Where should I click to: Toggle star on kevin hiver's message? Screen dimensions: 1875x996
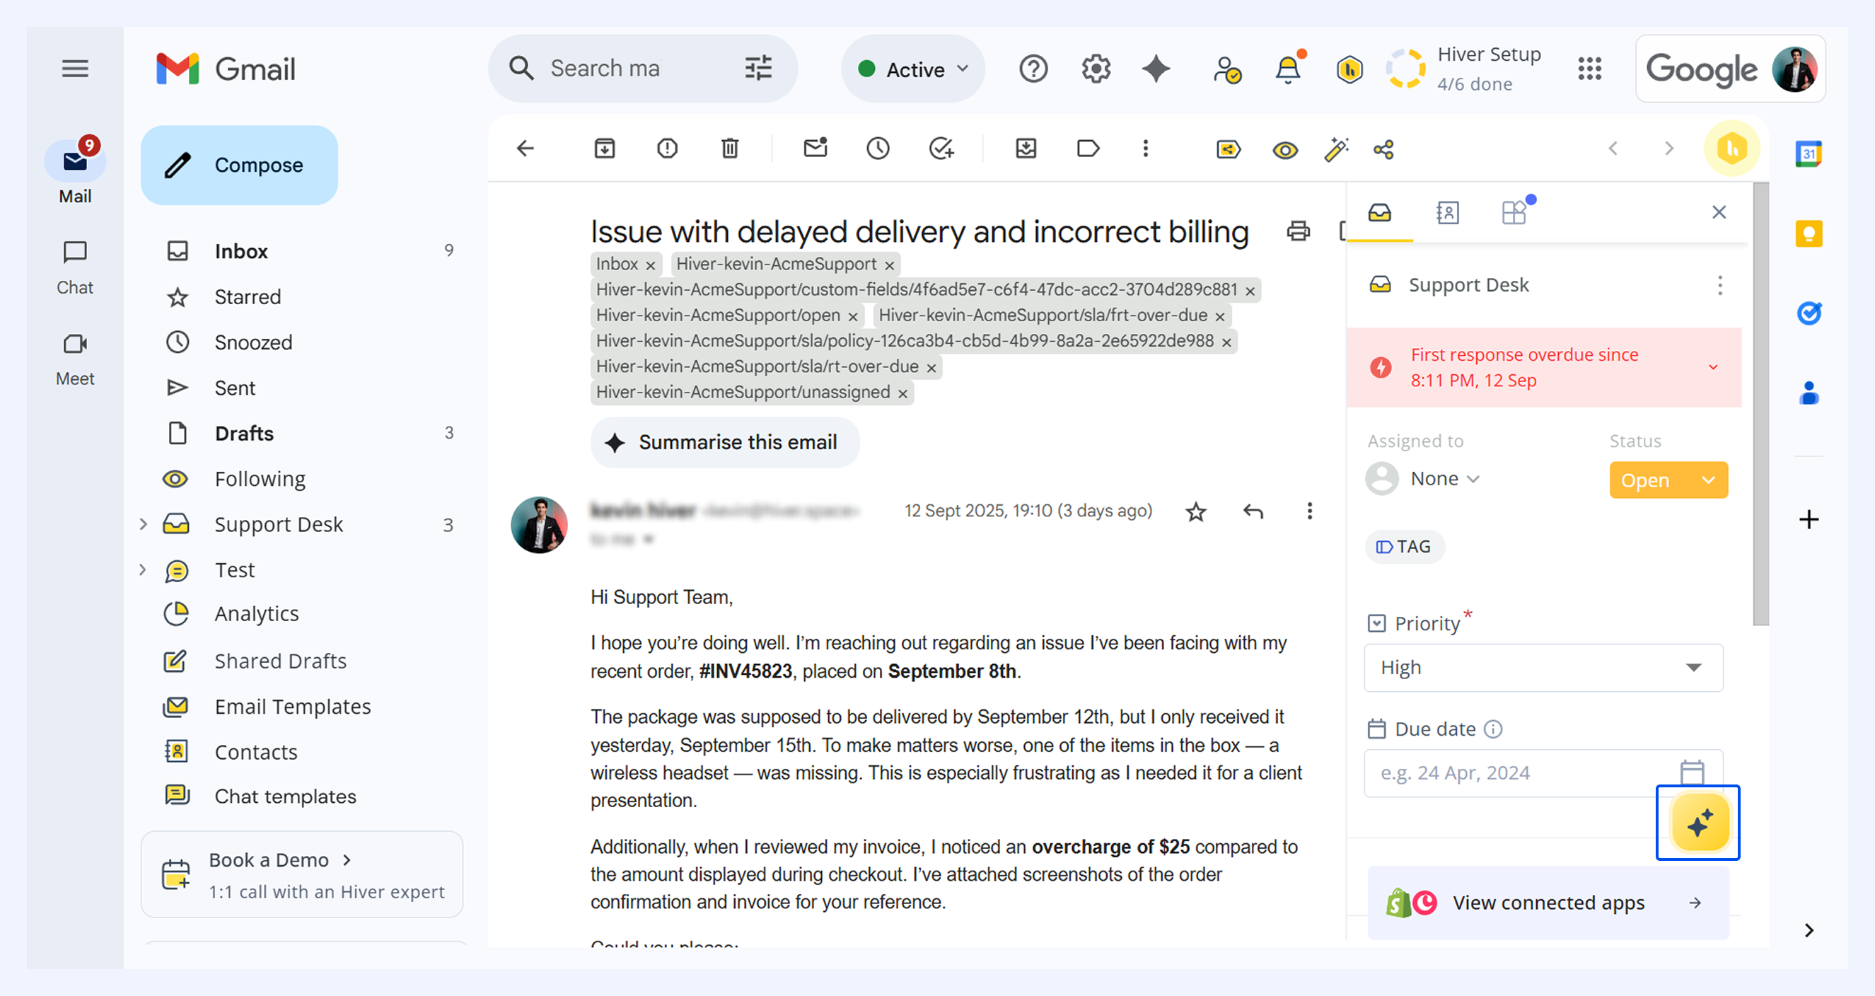(1195, 512)
